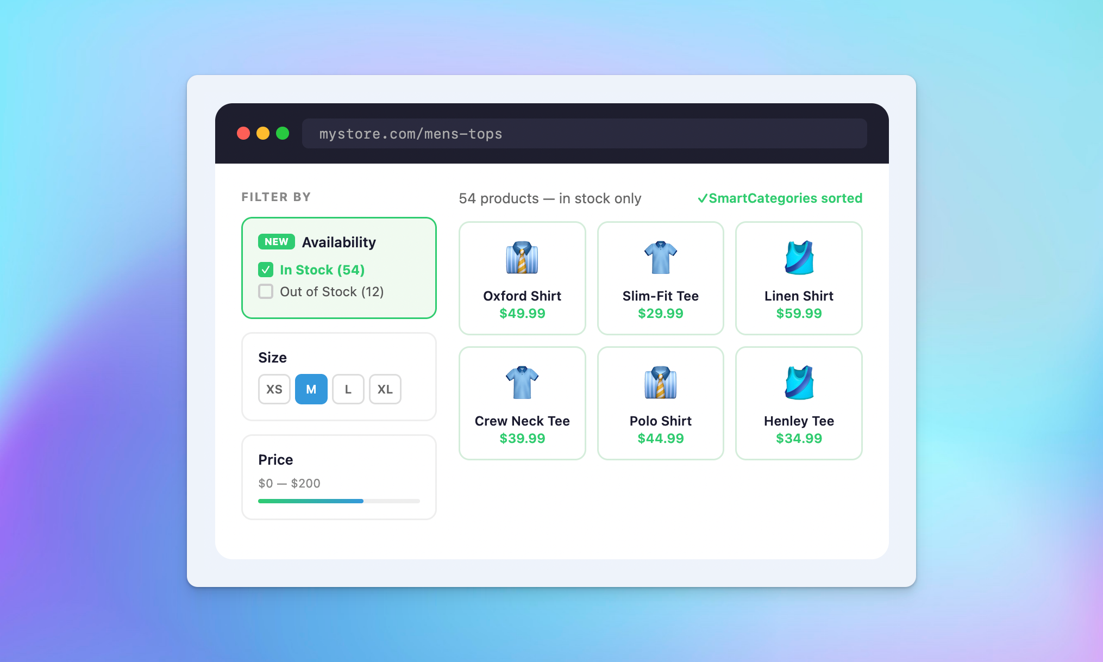The height and width of the screenshot is (662, 1103).
Task: Uncheck the In Stock checkbox
Action: 266,270
